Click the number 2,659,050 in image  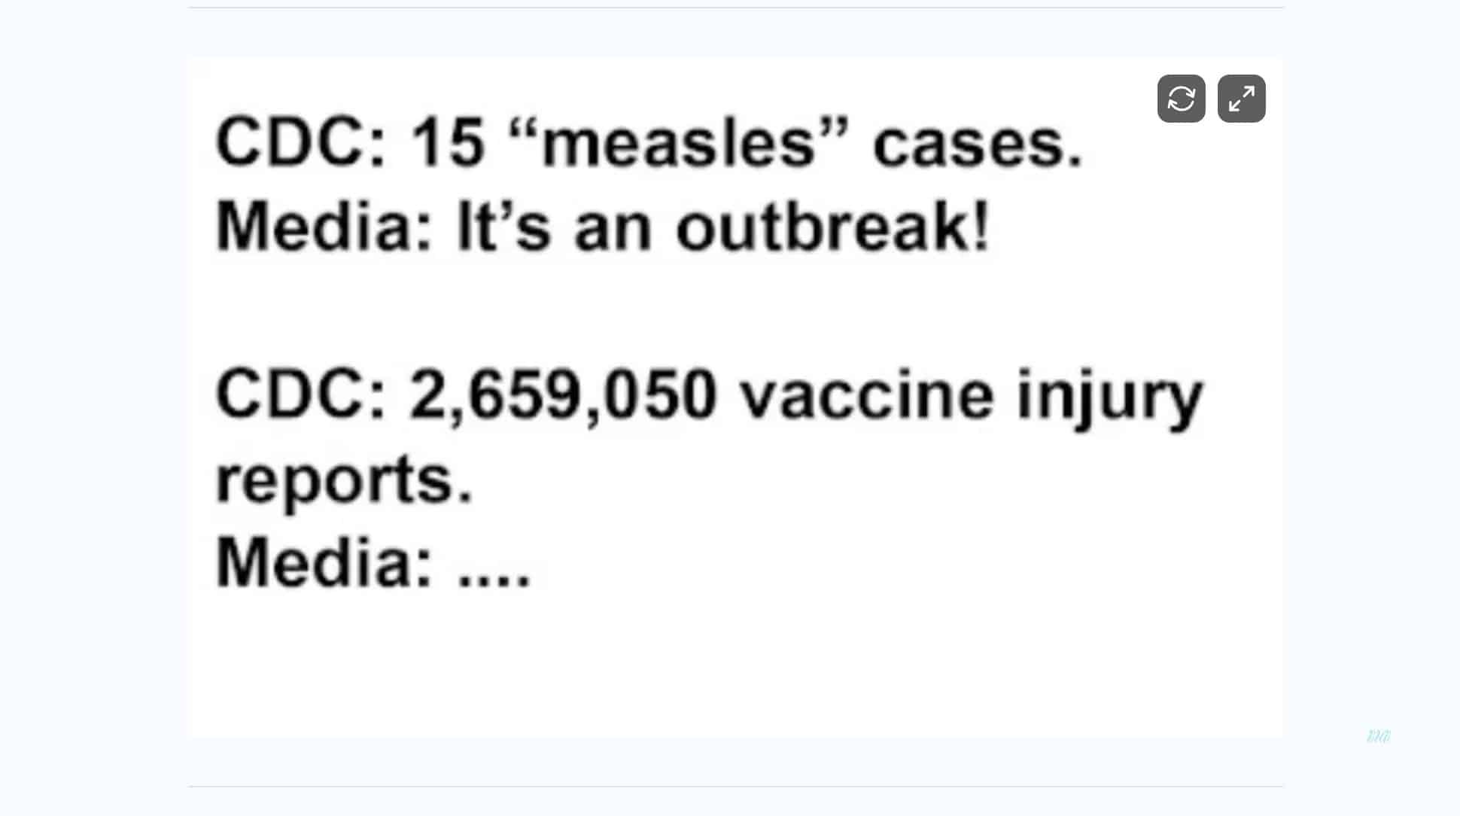pyautogui.click(x=562, y=394)
